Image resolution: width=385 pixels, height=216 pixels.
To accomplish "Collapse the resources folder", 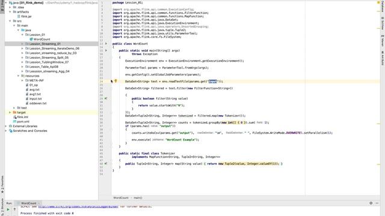I will pos(19,76).
